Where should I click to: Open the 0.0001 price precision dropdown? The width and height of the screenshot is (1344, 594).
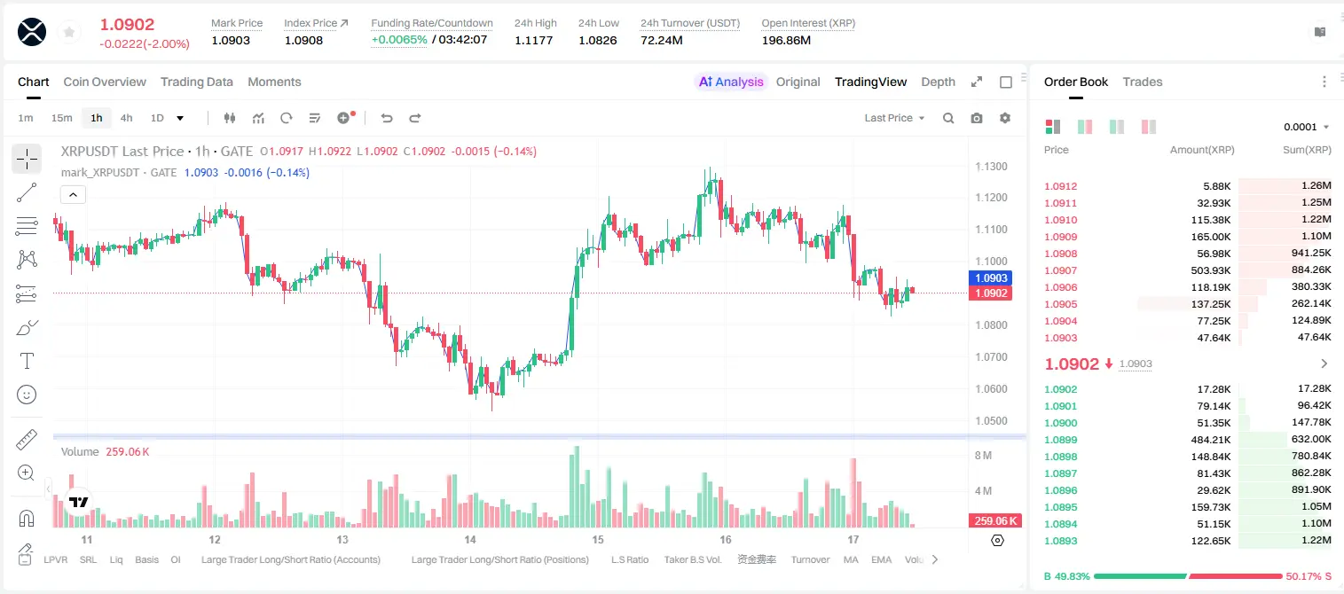(1307, 127)
